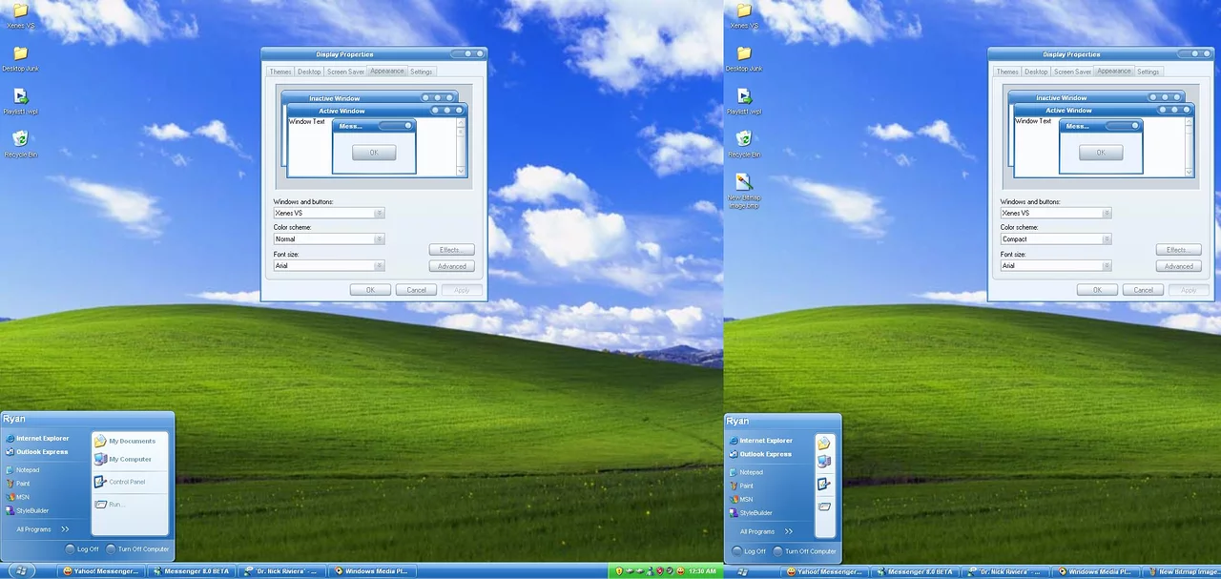Launch StyleBuilder from the compact Start menu

[x=755, y=513]
